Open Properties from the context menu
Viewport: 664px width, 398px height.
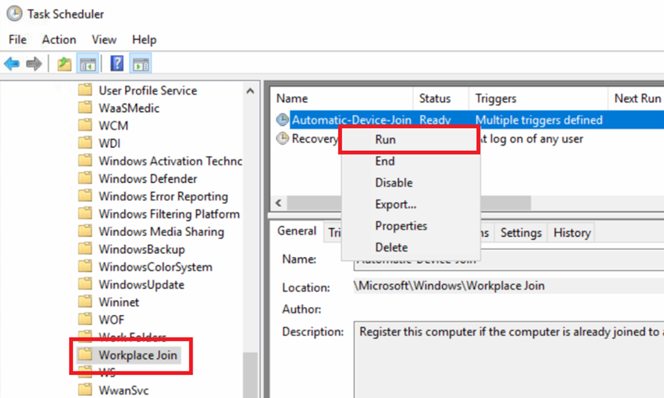[402, 226]
